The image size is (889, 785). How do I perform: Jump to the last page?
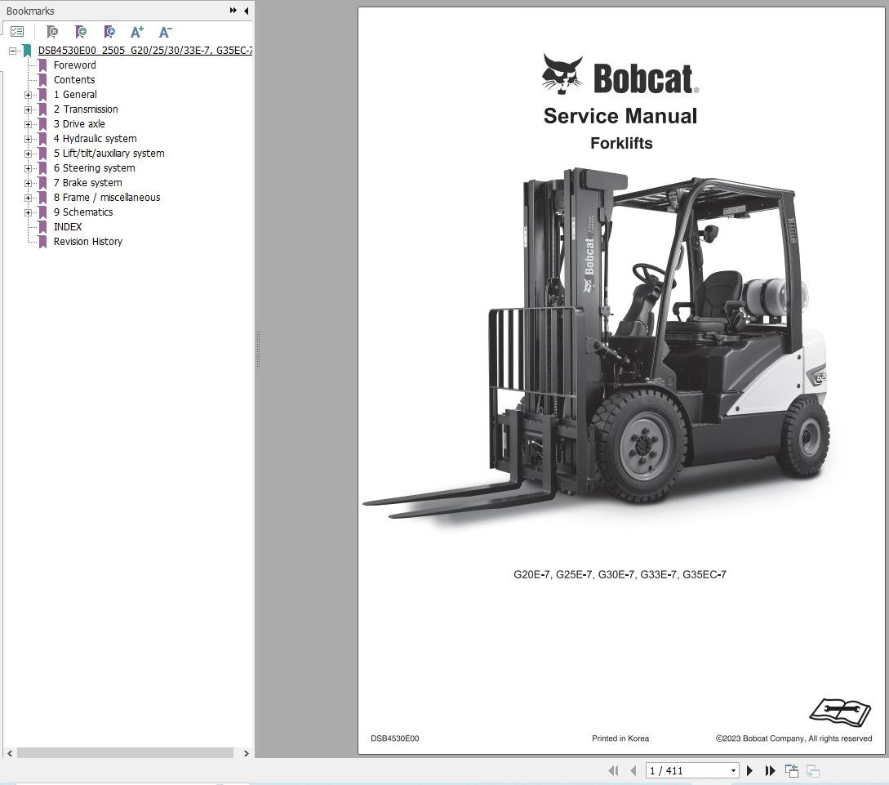point(770,770)
